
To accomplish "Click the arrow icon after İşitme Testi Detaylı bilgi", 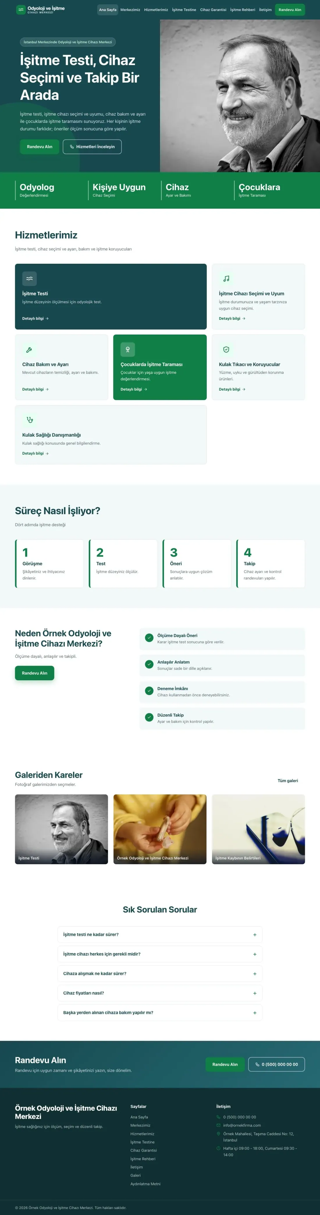I will tap(47, 318).
